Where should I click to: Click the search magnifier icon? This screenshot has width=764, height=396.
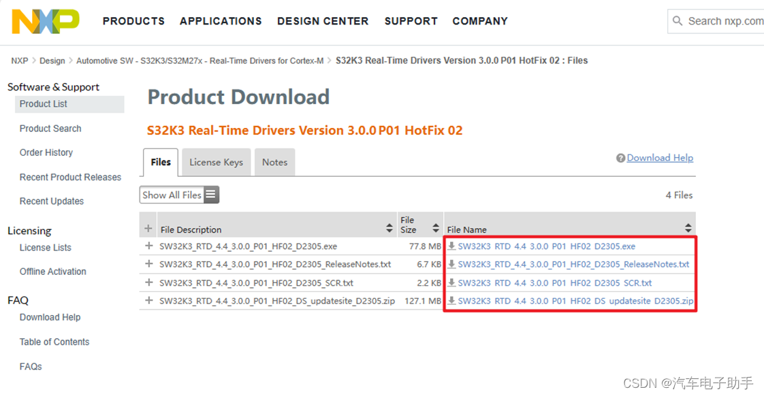tap(678, 21)
